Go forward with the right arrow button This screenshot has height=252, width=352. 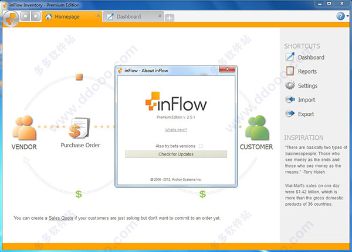click(36, 16)
